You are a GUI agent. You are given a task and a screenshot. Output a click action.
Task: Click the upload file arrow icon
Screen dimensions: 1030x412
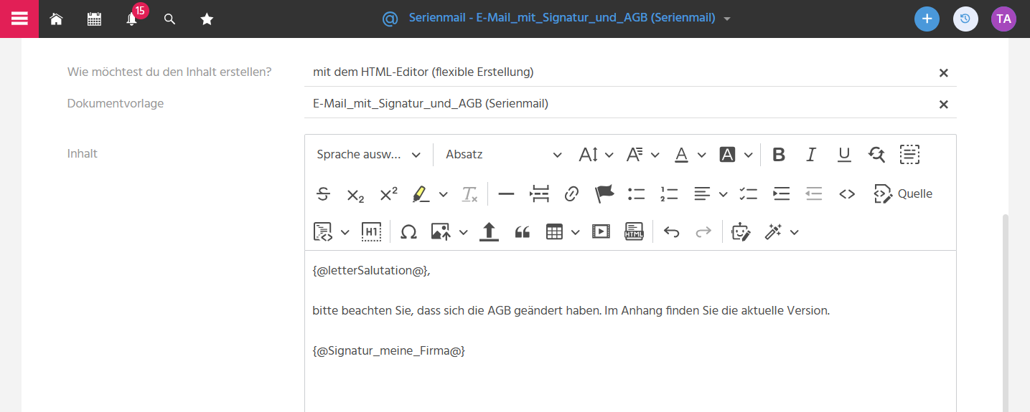489,231
